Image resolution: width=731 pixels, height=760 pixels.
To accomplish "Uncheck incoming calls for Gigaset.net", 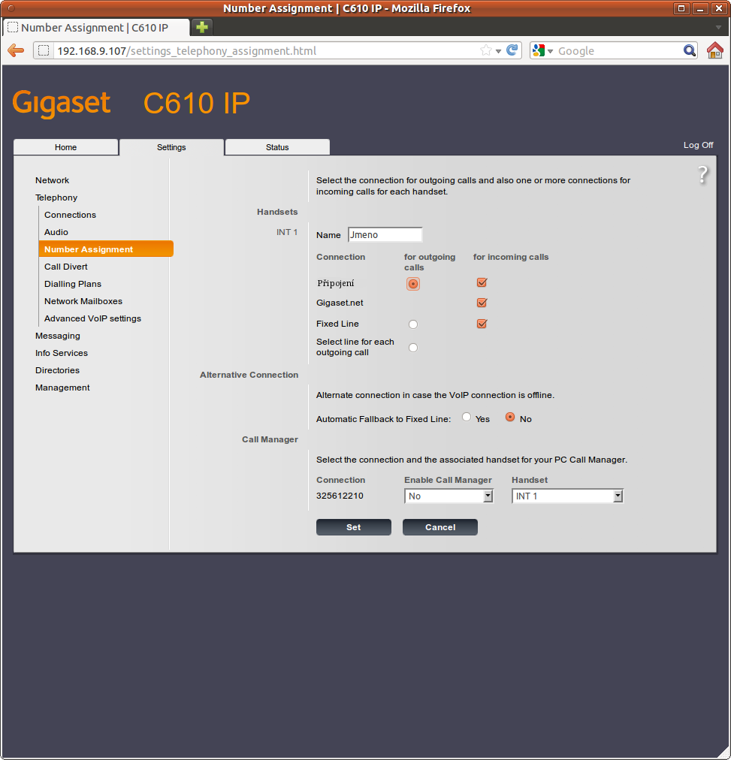I will [482, 303].
